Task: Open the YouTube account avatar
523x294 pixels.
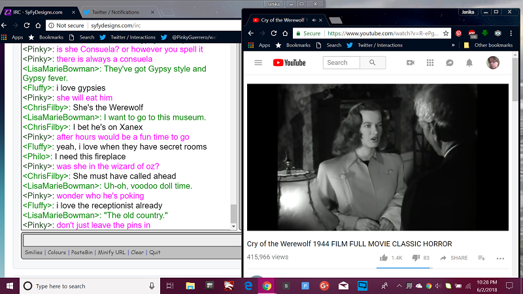Action: pyautogui.click(x=493, y=63)
